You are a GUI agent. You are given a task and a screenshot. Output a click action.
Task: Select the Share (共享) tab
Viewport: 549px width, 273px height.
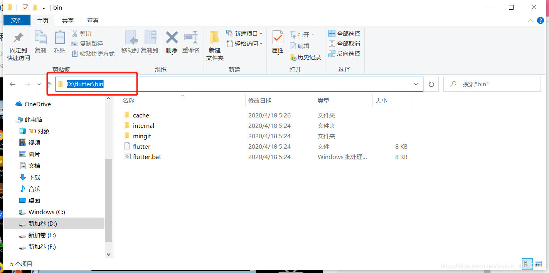pyautogui.click(x=68, y=20)
